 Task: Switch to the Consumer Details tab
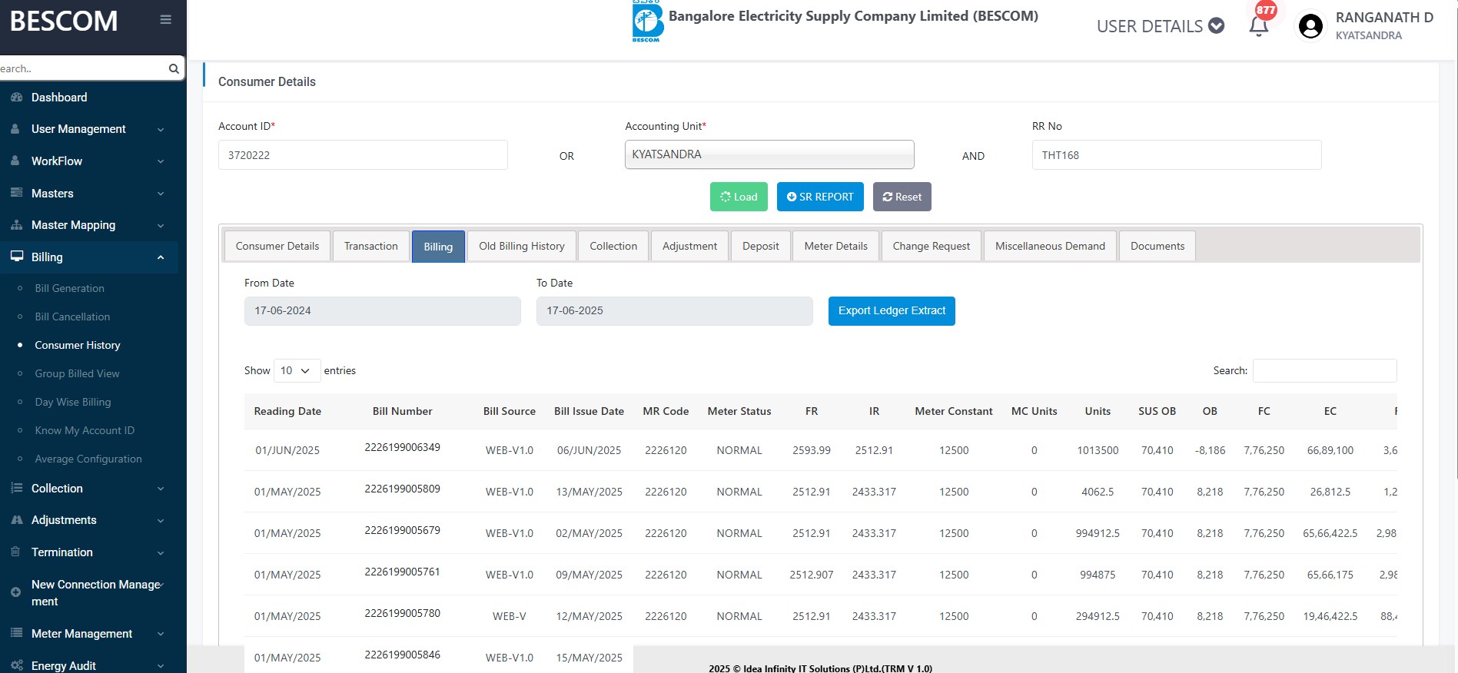click(277, 246)
